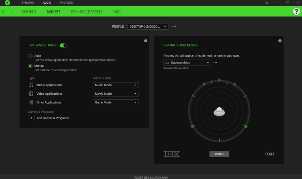Click the 'Audio Output' column header
302x179 pixels.
tap(102, 78)
